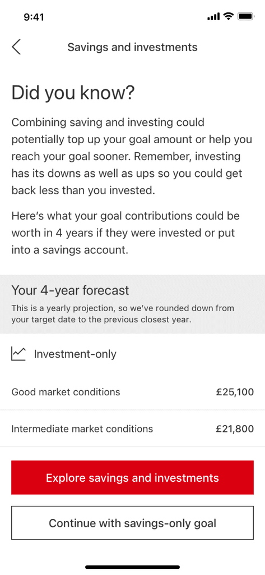
Task: Click the Did you know? heading
Action: click(x=73, y=93)
